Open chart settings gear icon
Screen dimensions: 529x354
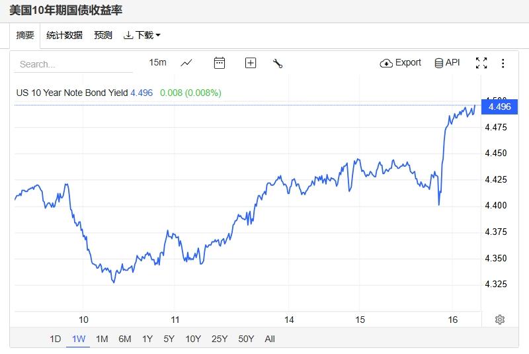[x=500, y=319]
